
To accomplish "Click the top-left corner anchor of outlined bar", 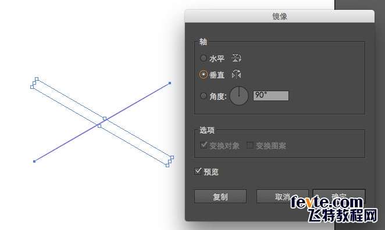I will tap(37, 79).
